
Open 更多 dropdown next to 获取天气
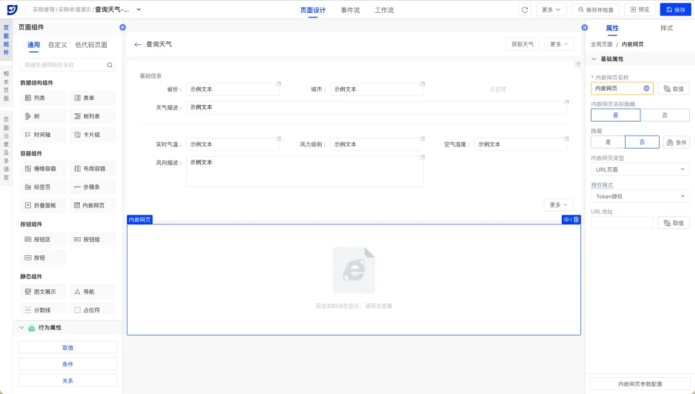pos(559,44)
